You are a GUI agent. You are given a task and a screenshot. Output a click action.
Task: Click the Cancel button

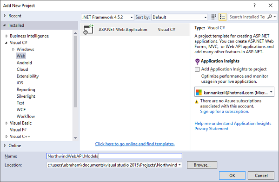(x=261, y=176)
